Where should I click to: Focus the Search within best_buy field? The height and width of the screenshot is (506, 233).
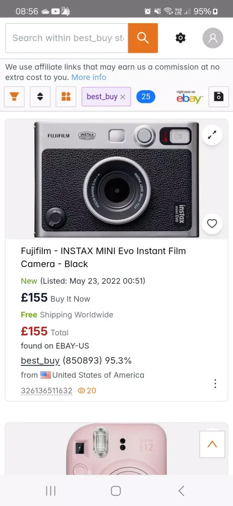pyautogui.click(x=67, y=38)
